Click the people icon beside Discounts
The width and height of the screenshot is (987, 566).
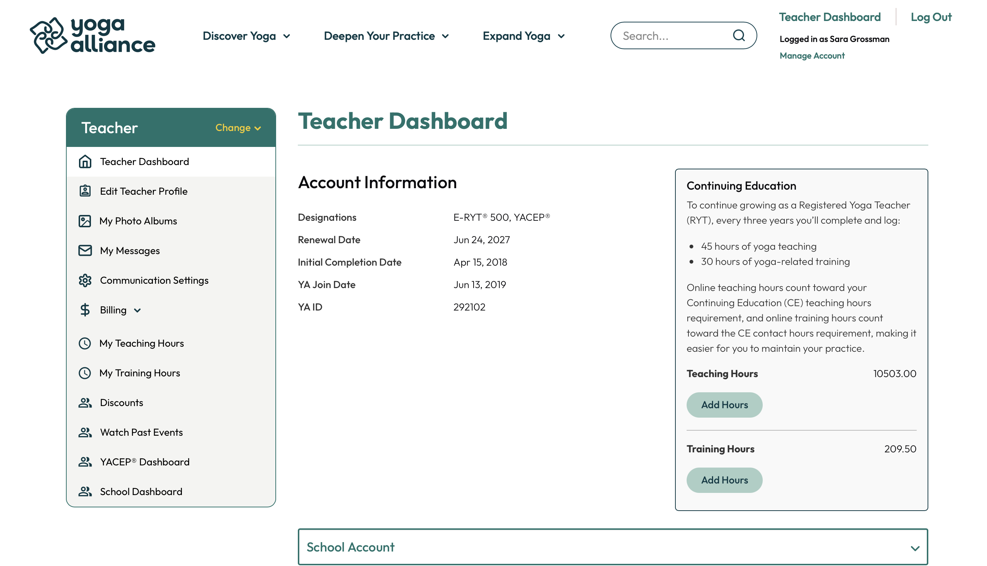coord(85,403)
